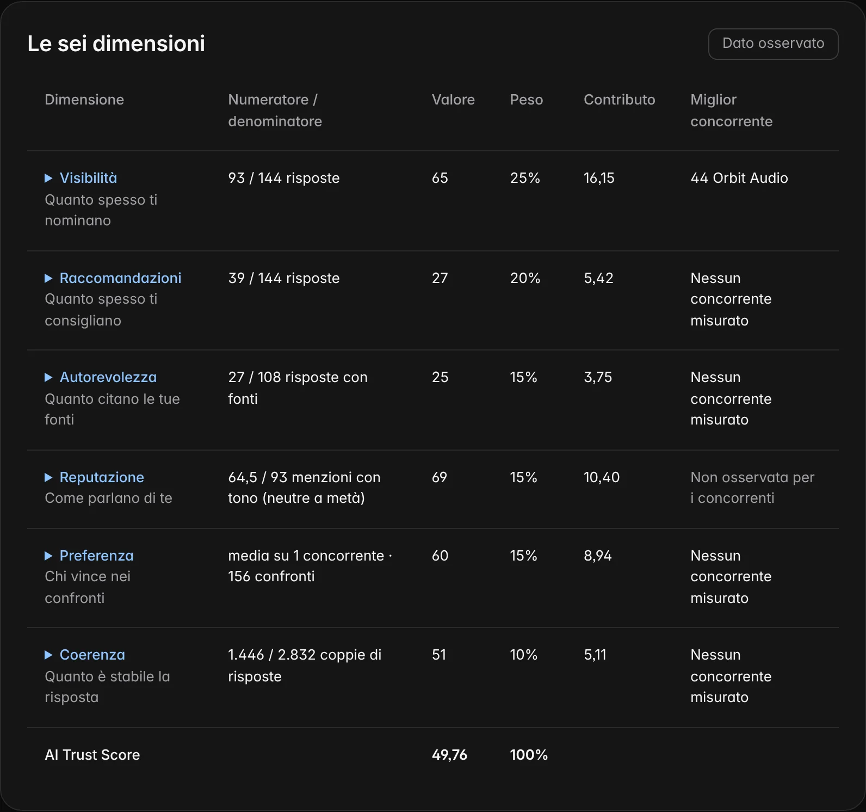
Task: Select the Reputazione contribution "10,40"
Action: [602, 477]
